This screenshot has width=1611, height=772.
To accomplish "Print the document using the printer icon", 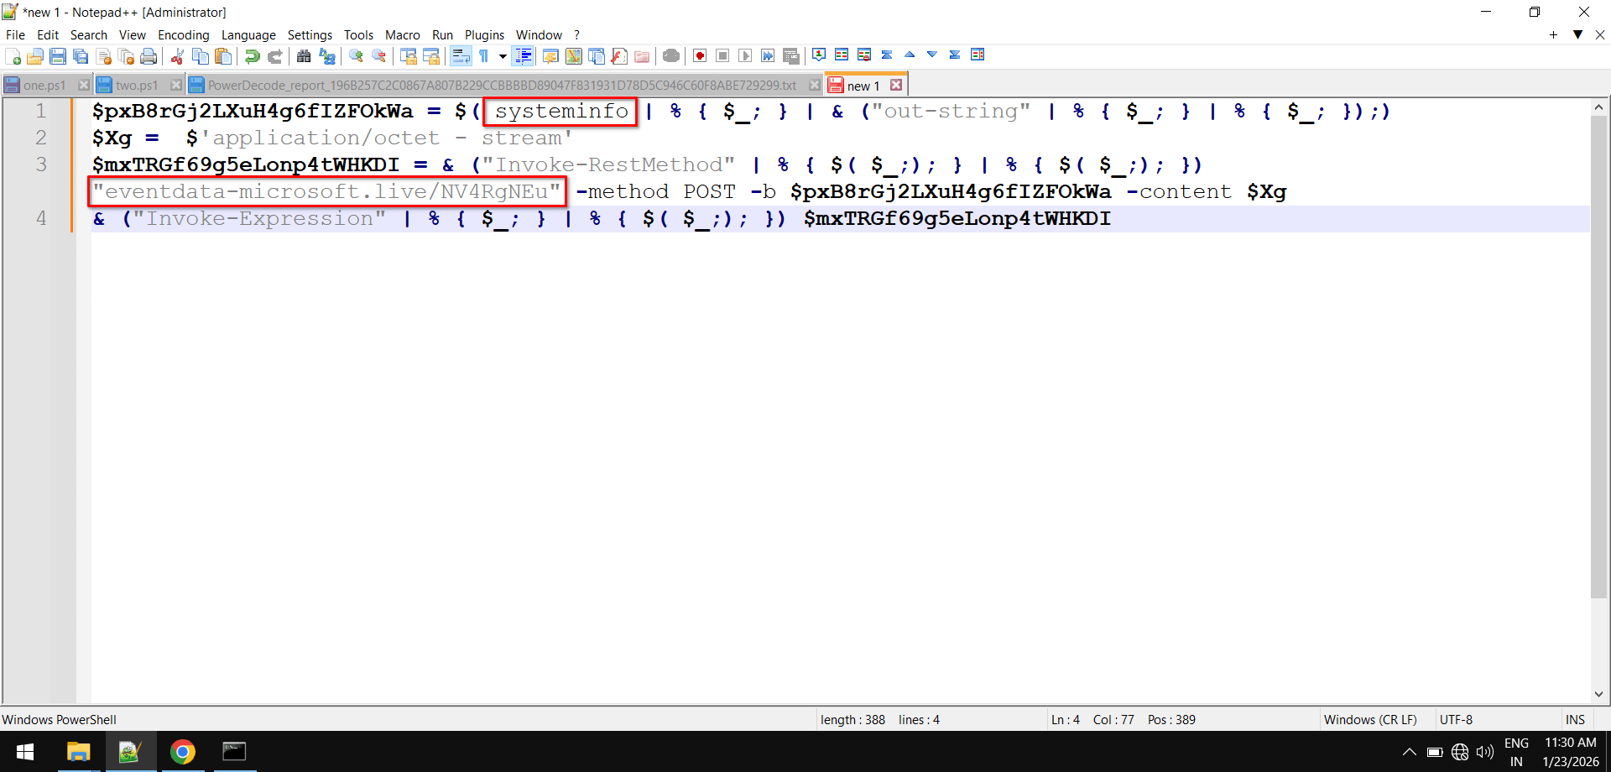I will pos(149,55).
